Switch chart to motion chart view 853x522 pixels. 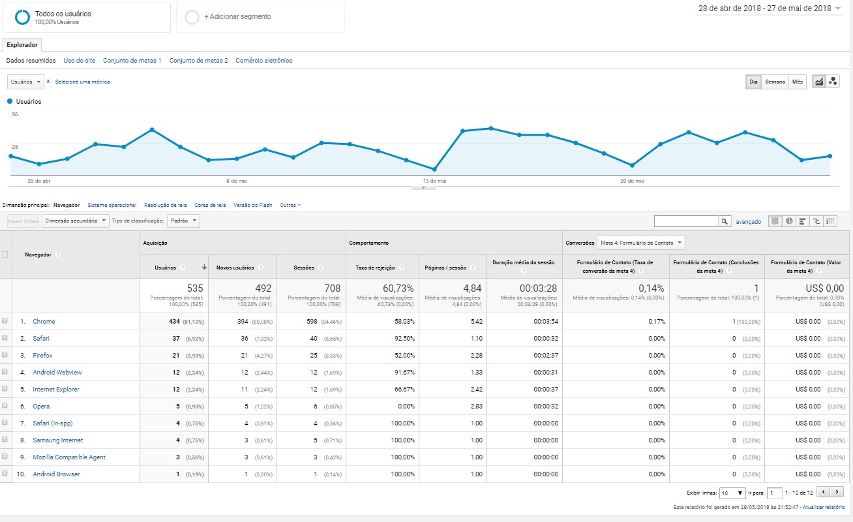(x=833, y=82)
